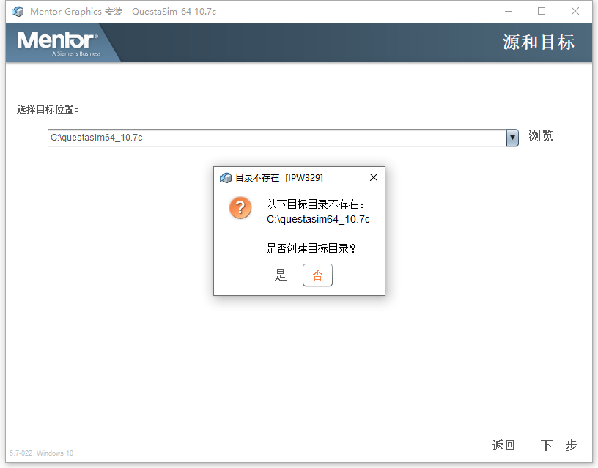
Task: Close the 目录不存在 dialog
Action: (374, 177)
